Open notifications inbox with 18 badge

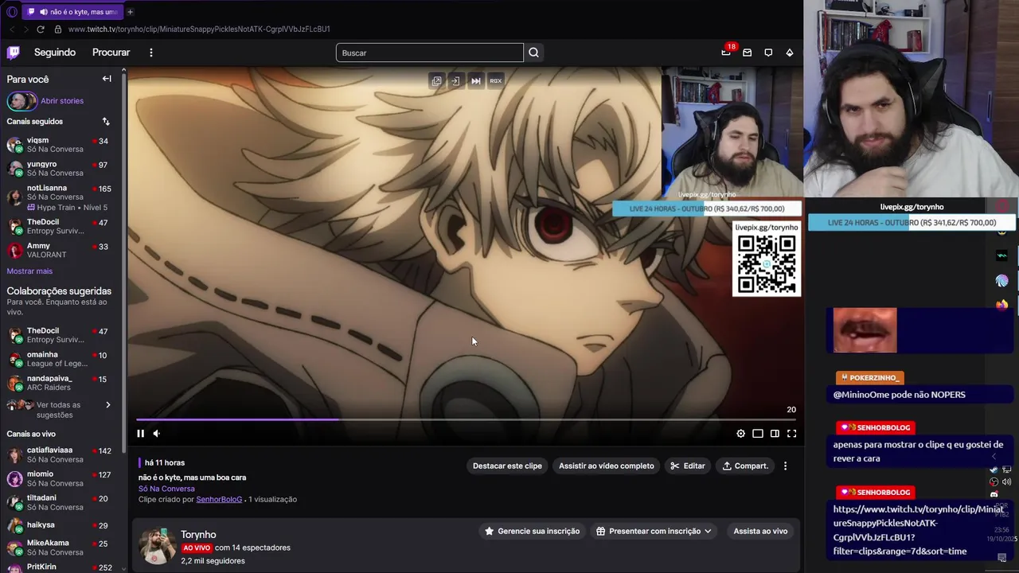click(x=726, y=53)
